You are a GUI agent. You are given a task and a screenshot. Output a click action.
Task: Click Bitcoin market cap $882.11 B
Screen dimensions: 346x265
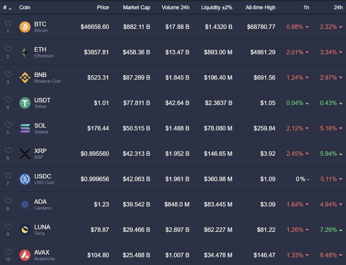click(137, 27)
